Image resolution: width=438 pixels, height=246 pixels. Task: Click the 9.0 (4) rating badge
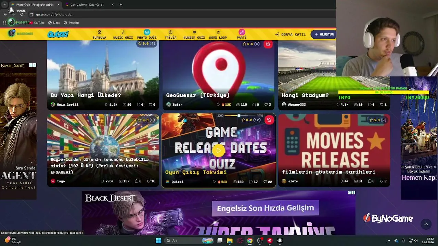pos(146,43)
